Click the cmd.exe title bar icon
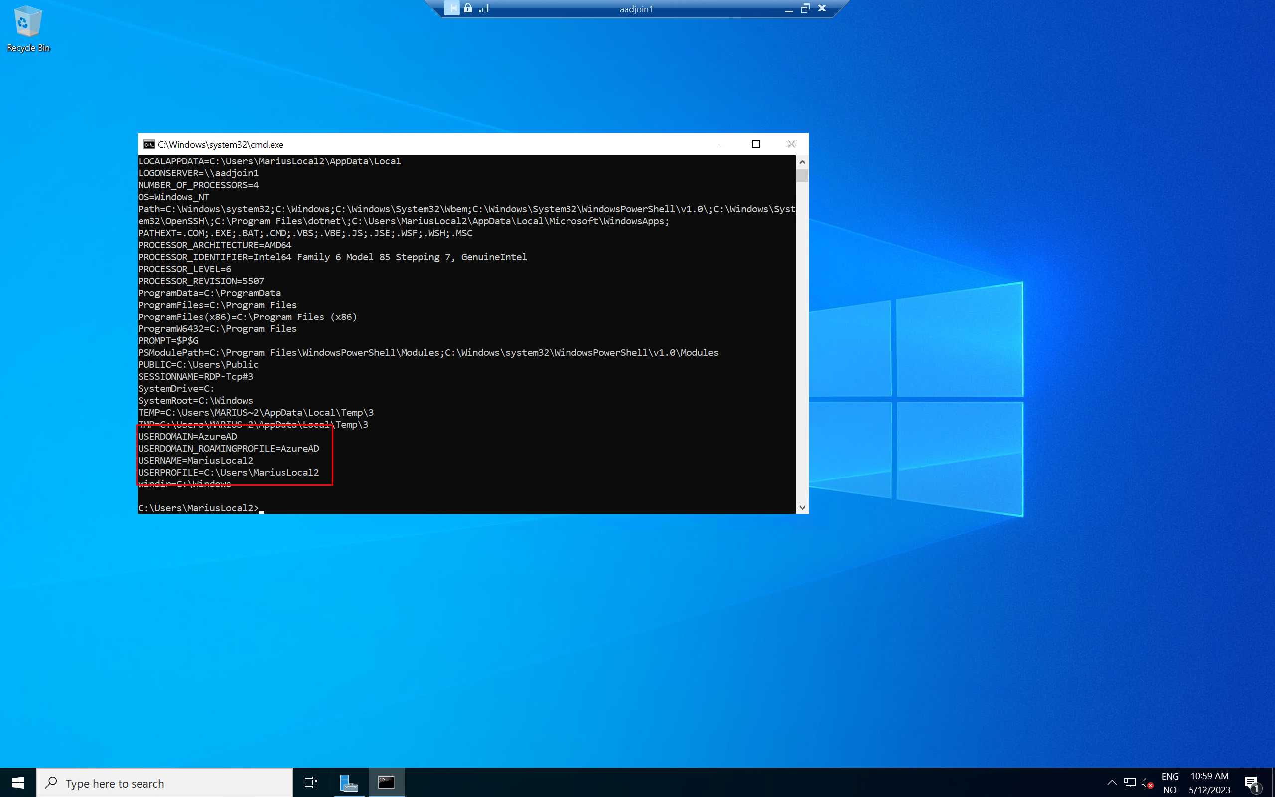 point(149,144)
